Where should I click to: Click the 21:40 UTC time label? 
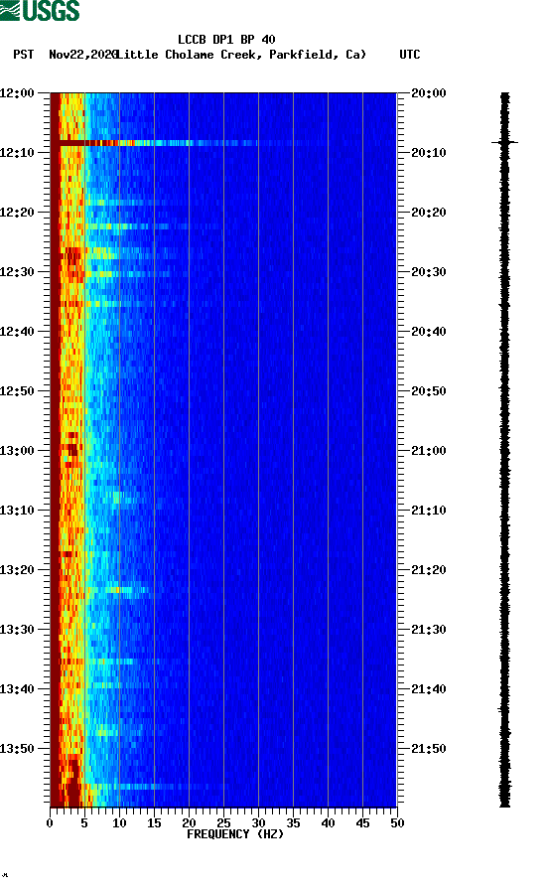(x=429, y=688)
